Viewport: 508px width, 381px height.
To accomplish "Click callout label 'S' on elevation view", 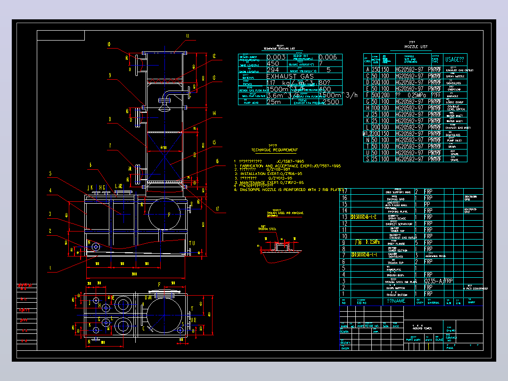I will point(50,174).
